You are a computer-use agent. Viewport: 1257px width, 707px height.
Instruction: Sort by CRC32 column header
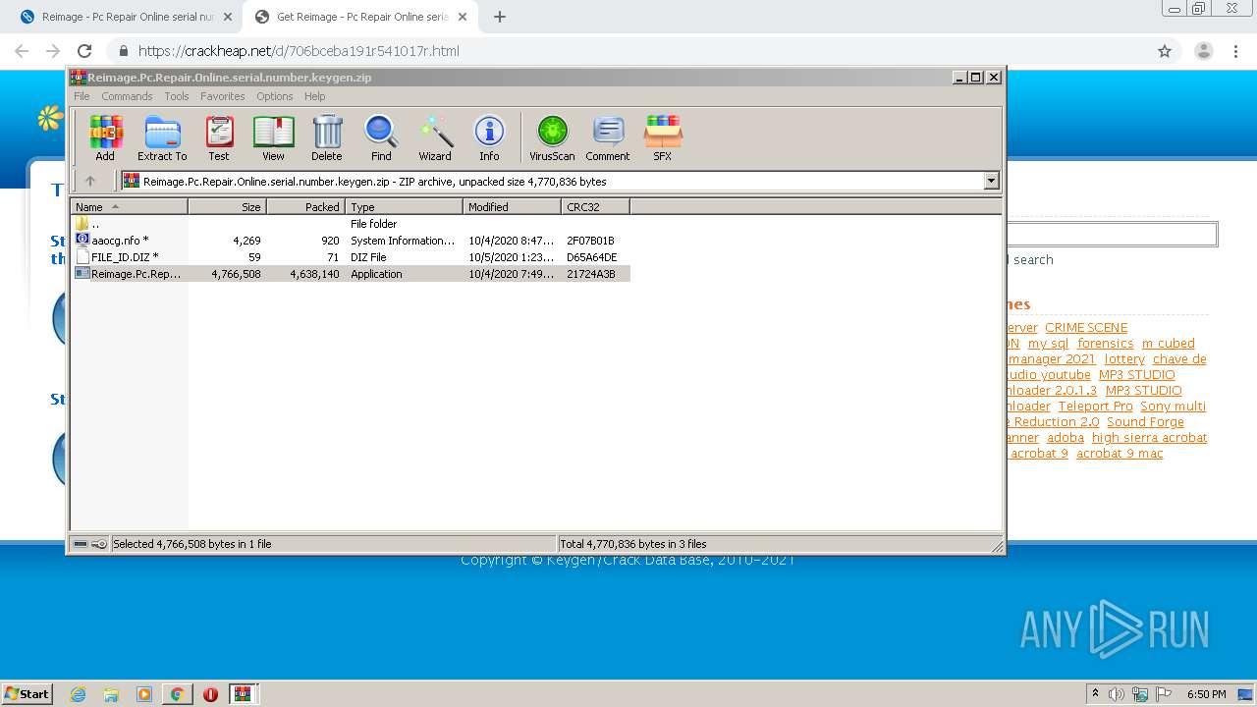pos(595,206)
